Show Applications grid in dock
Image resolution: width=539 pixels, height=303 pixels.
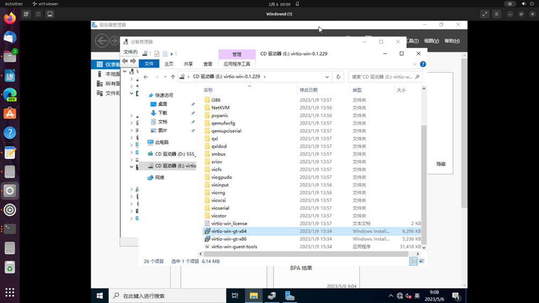coord(10,292)
